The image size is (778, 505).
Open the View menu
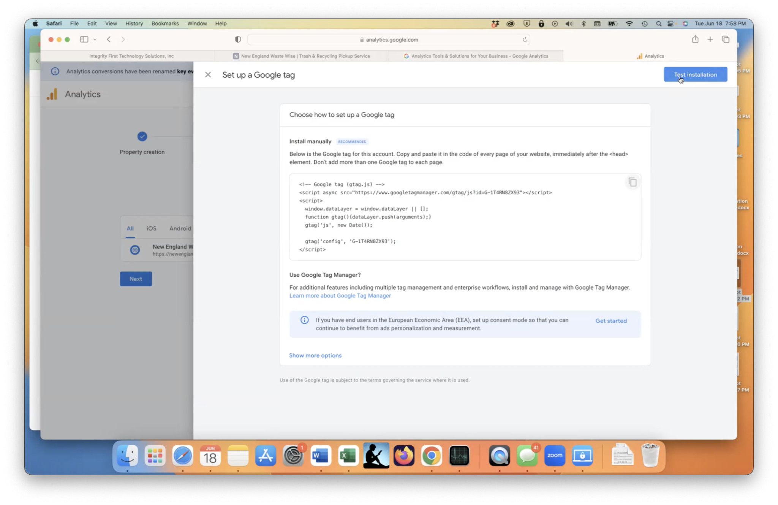pos(111,23)
